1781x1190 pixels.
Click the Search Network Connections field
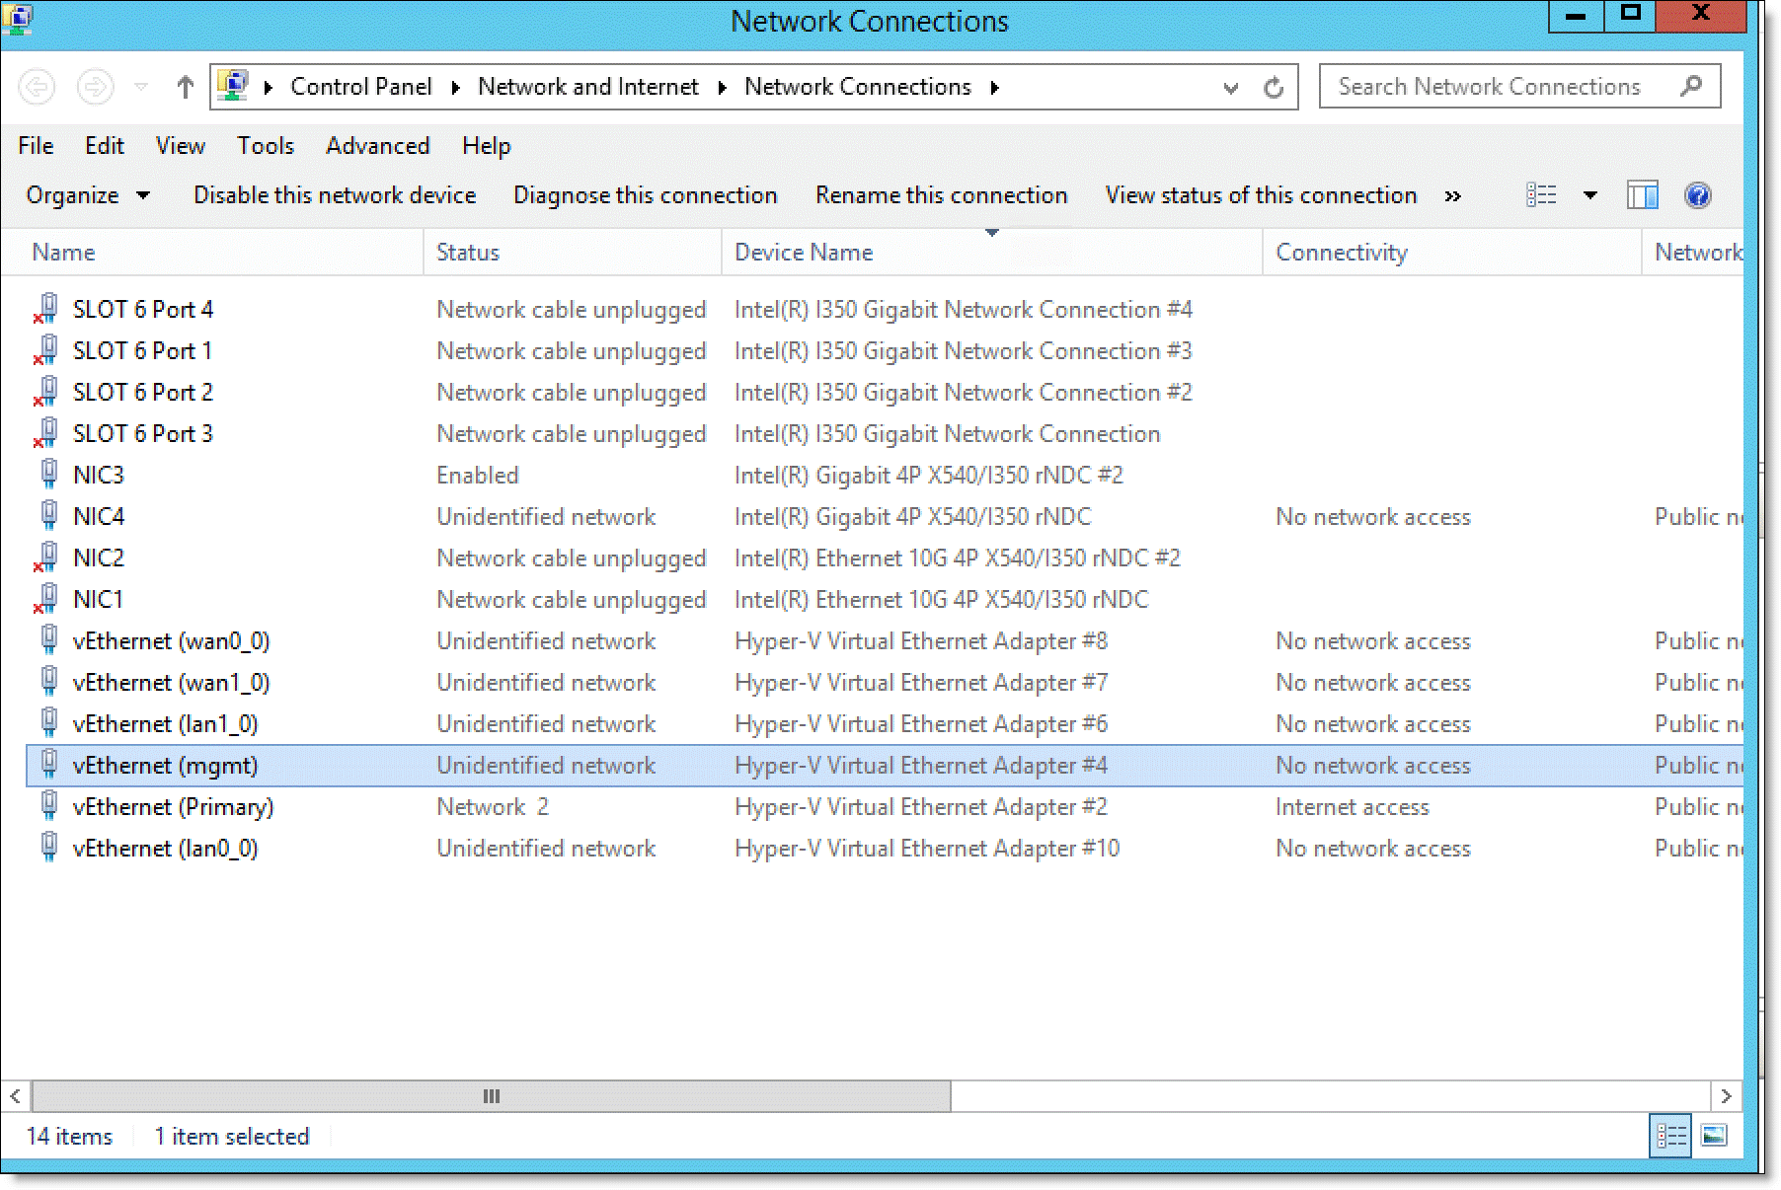pyautogui.click(x=1491, y=87)
